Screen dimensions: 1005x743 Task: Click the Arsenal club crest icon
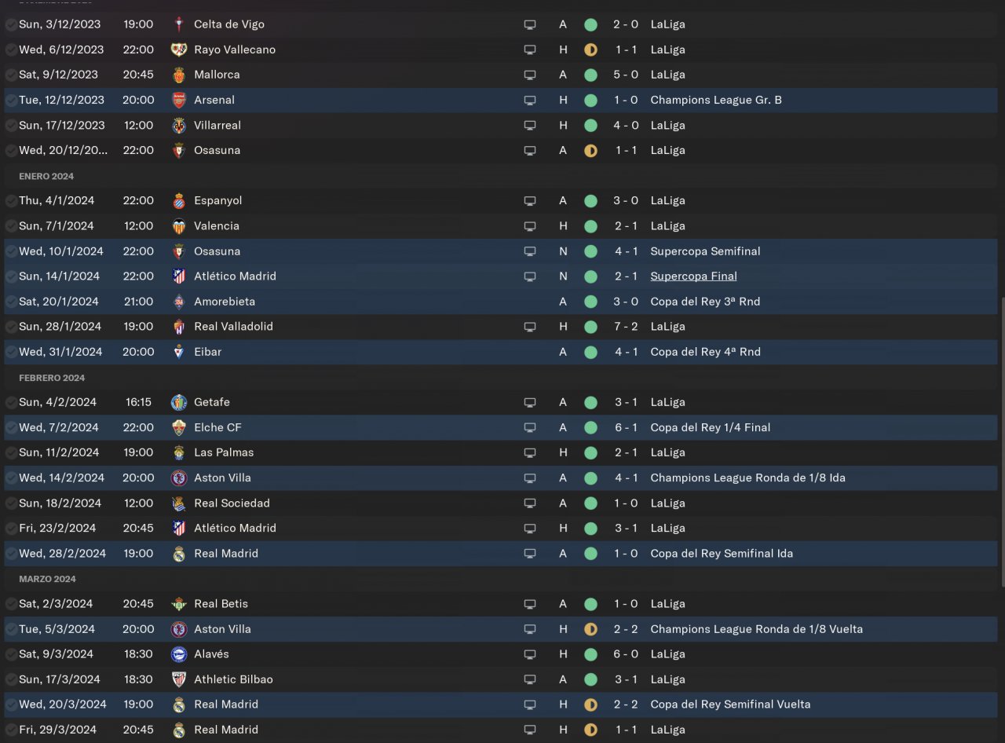click(x=179, y=100)
